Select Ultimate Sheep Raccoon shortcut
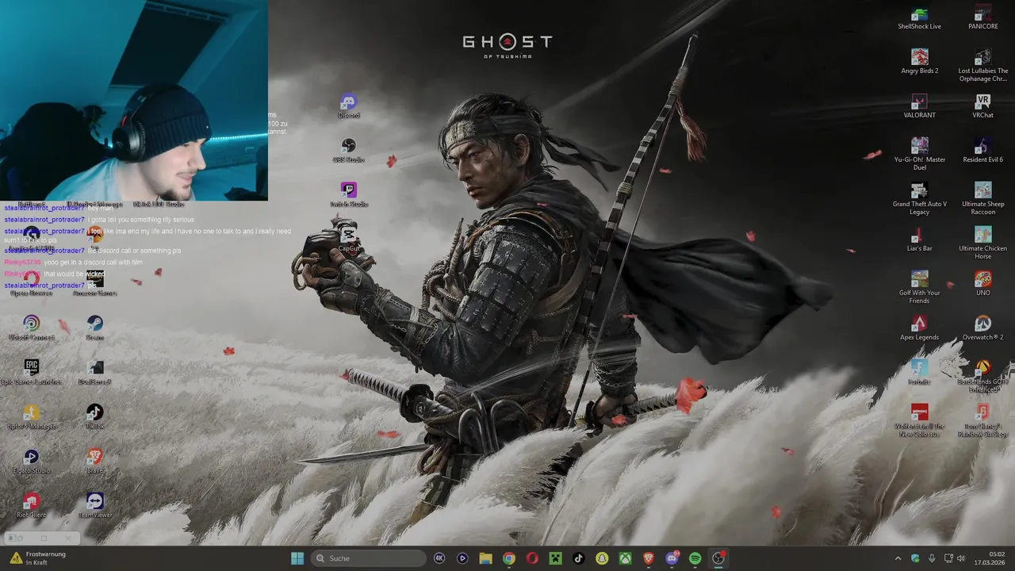The height and width of the screenshot is (571, 1015). (x=982, y=198)
